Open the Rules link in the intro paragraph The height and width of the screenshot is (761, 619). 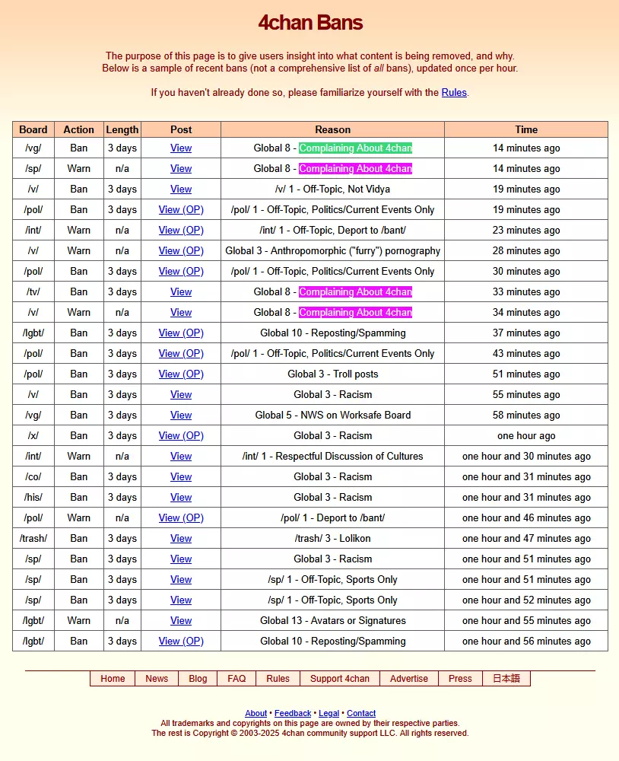[454, 93]
